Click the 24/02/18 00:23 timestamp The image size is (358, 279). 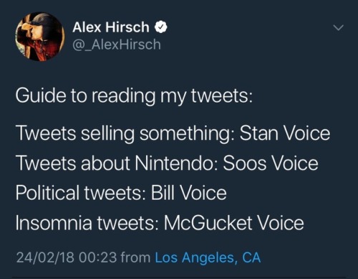(x=67, y=257)
